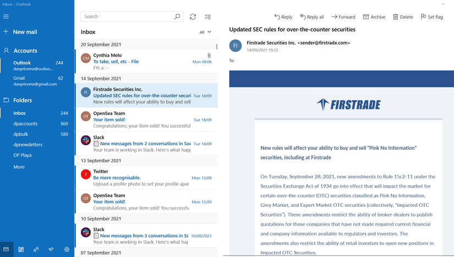The image size is (454, 257).
Task: Open the Calendar icon in bottom bar
Action: 21,249
